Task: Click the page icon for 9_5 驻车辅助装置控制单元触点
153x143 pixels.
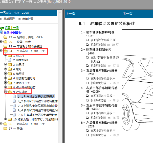Action: 14,115
